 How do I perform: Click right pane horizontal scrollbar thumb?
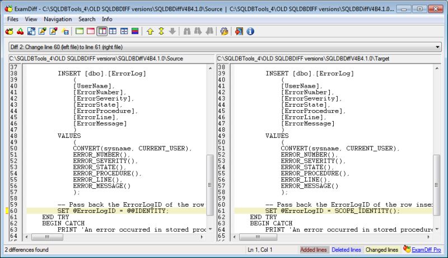point(258,237)
